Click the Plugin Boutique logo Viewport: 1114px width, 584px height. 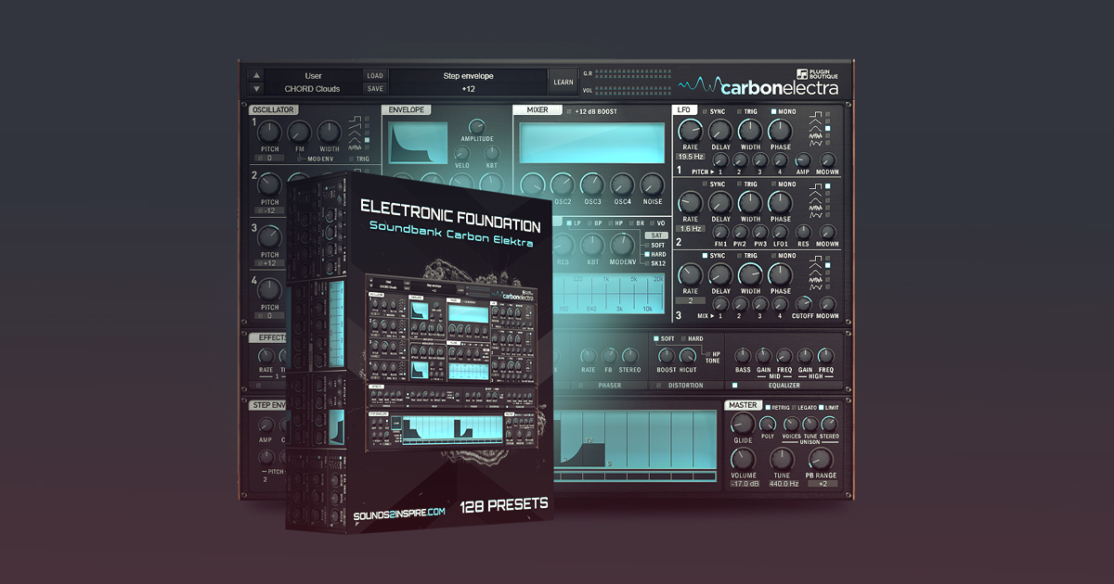817,73
